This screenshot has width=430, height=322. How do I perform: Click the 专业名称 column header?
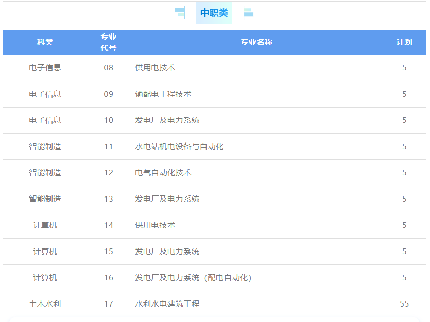[256, 42]
